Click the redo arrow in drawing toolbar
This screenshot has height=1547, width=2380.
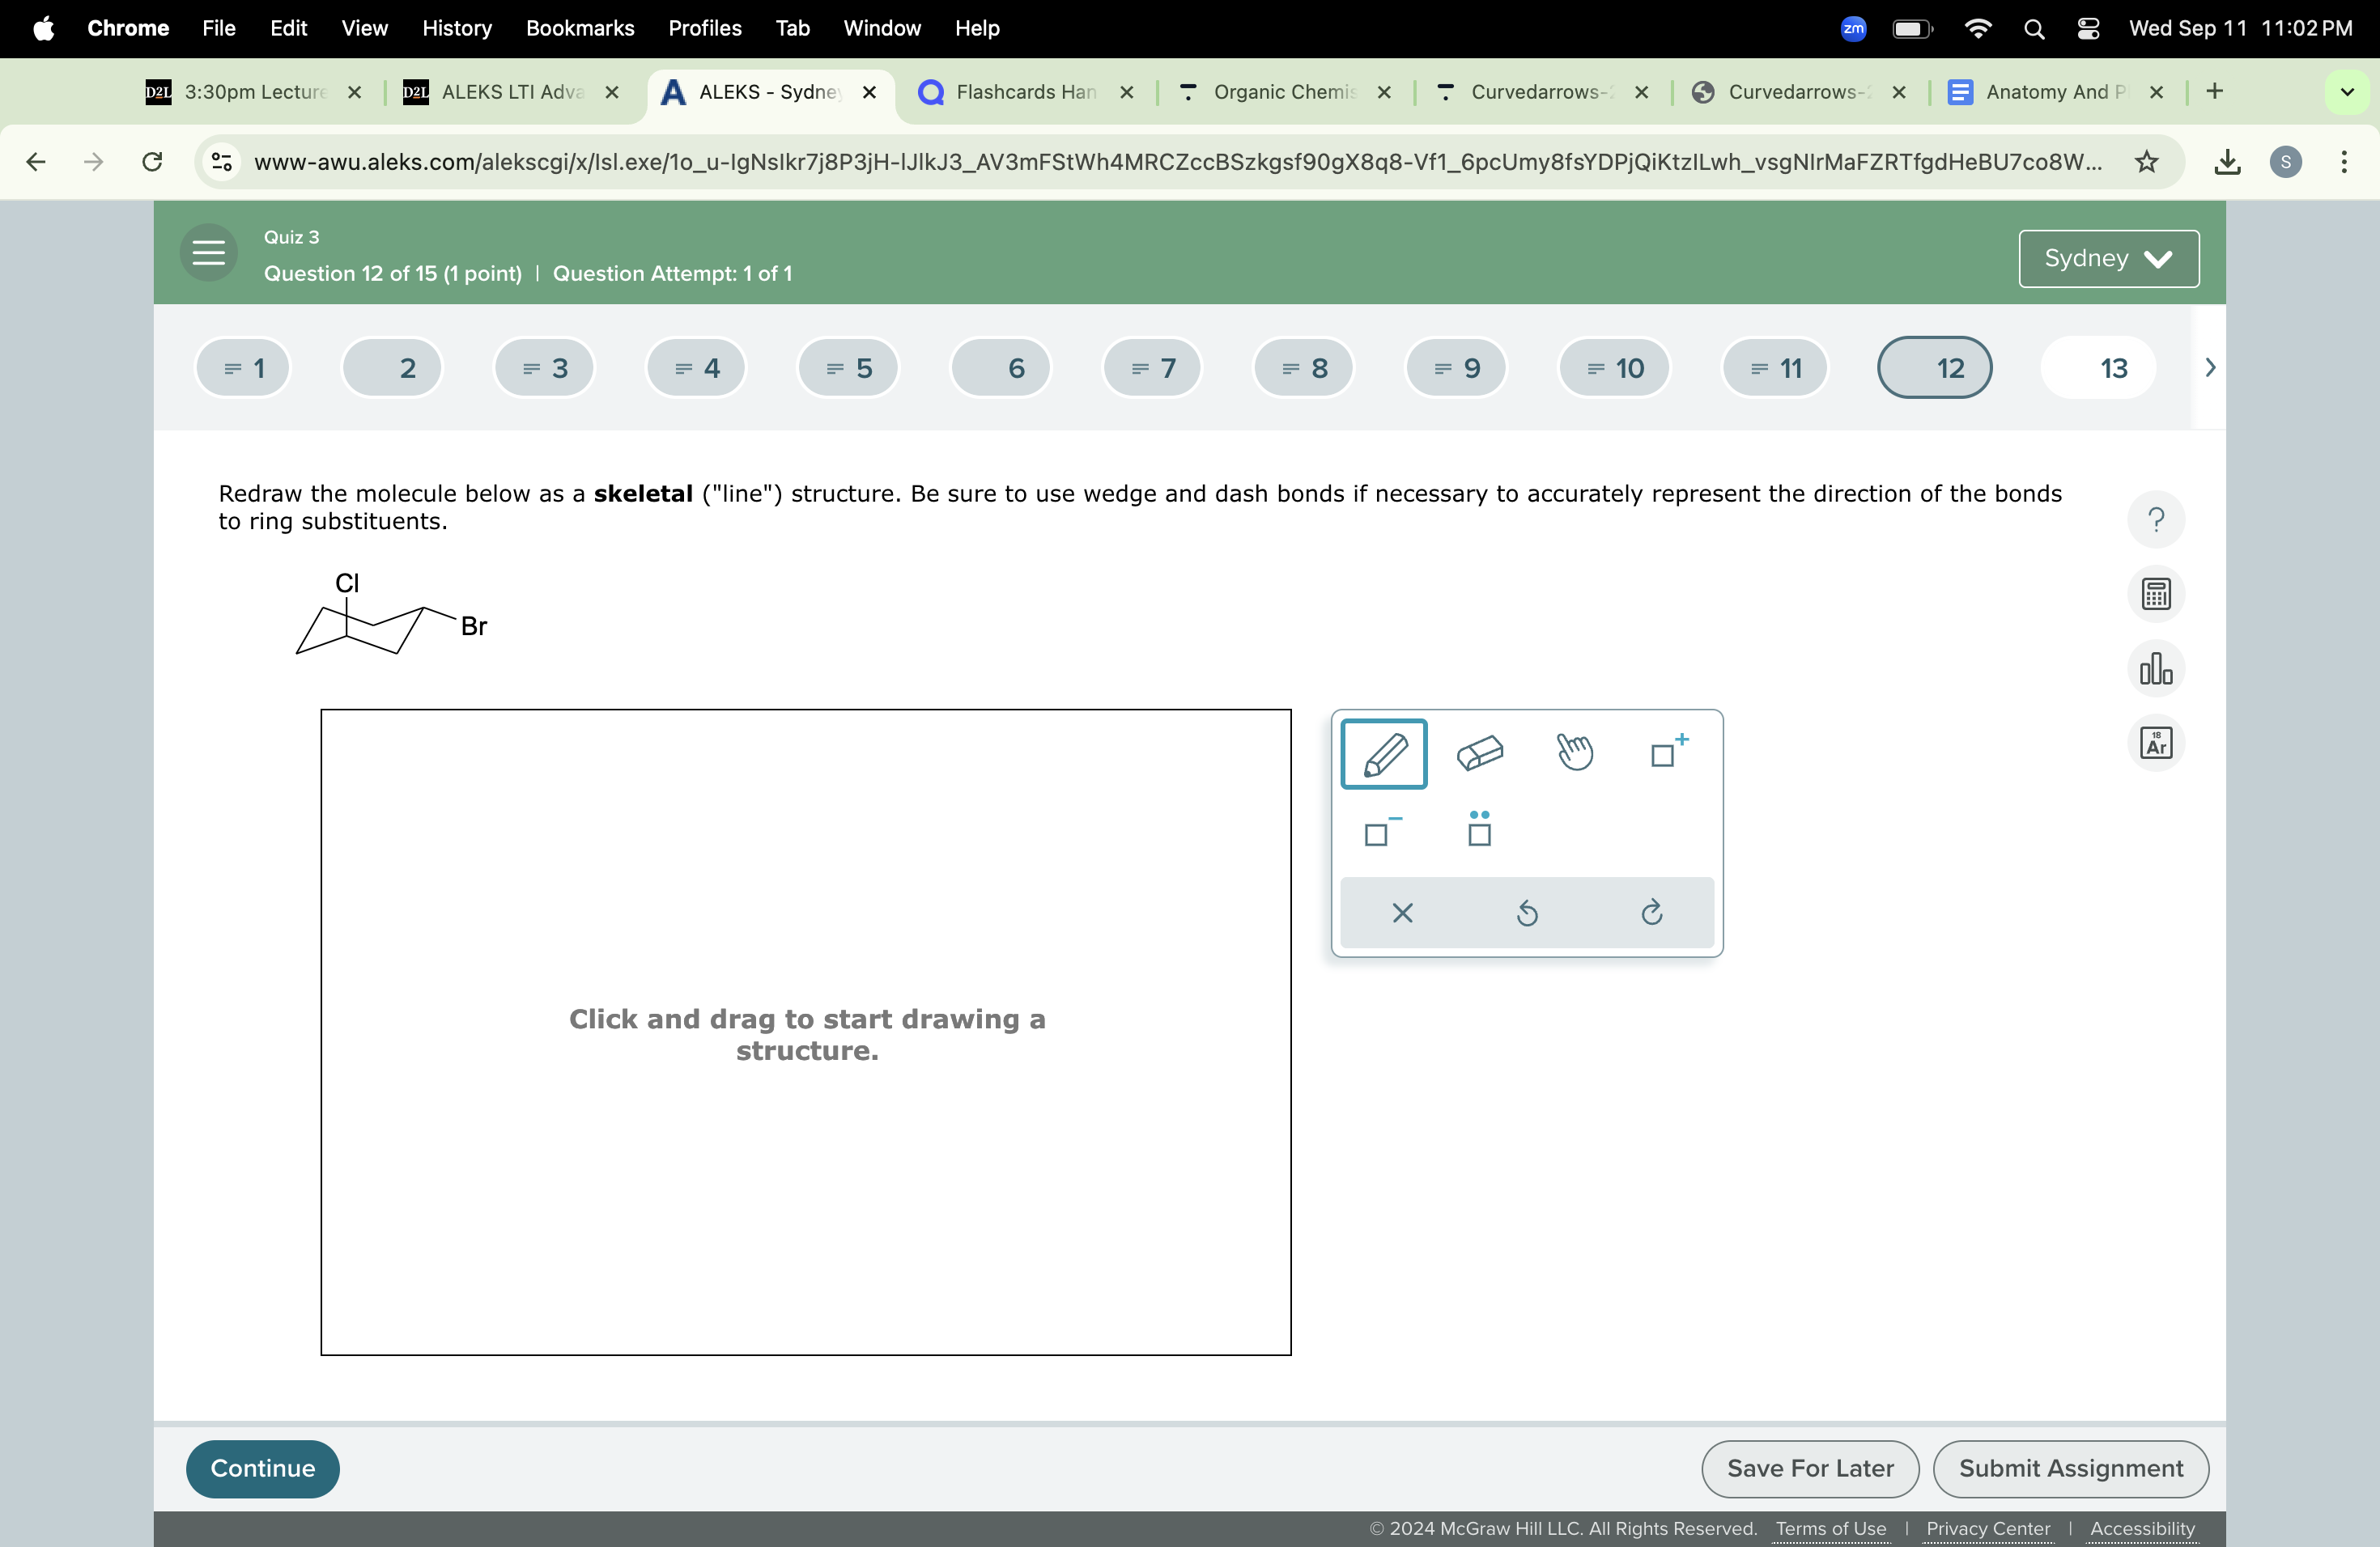point(1651,913)
